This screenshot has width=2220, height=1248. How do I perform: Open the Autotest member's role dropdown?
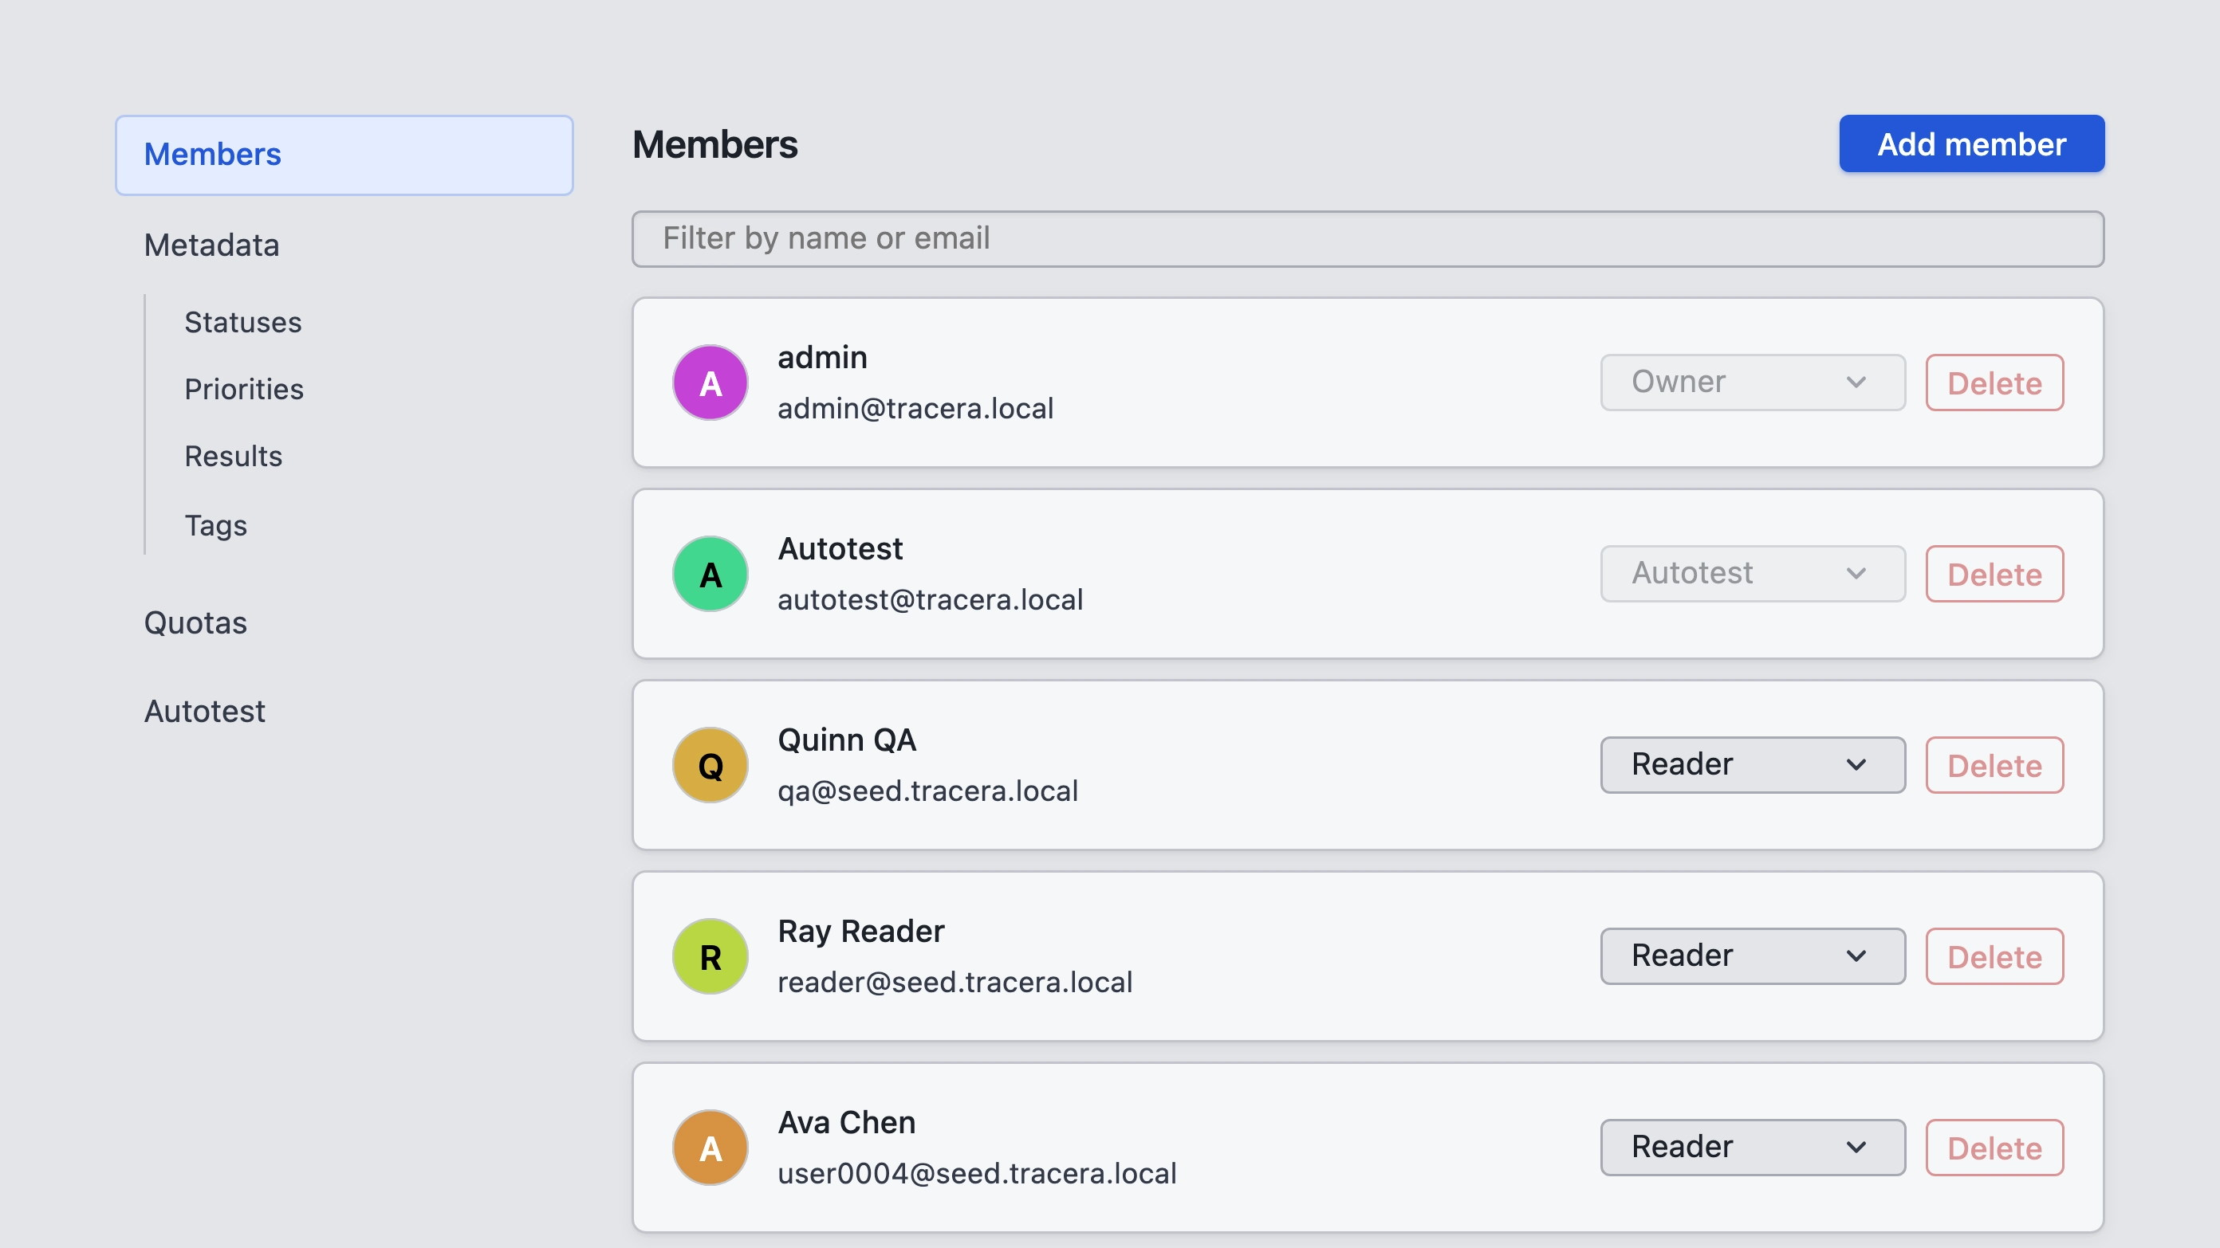[1752, 574]
